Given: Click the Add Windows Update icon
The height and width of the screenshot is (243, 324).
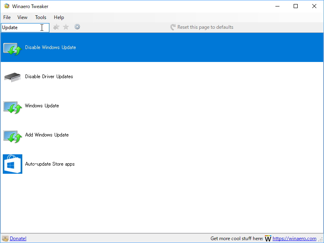Looking at the screenshot, I should (13, 136).
